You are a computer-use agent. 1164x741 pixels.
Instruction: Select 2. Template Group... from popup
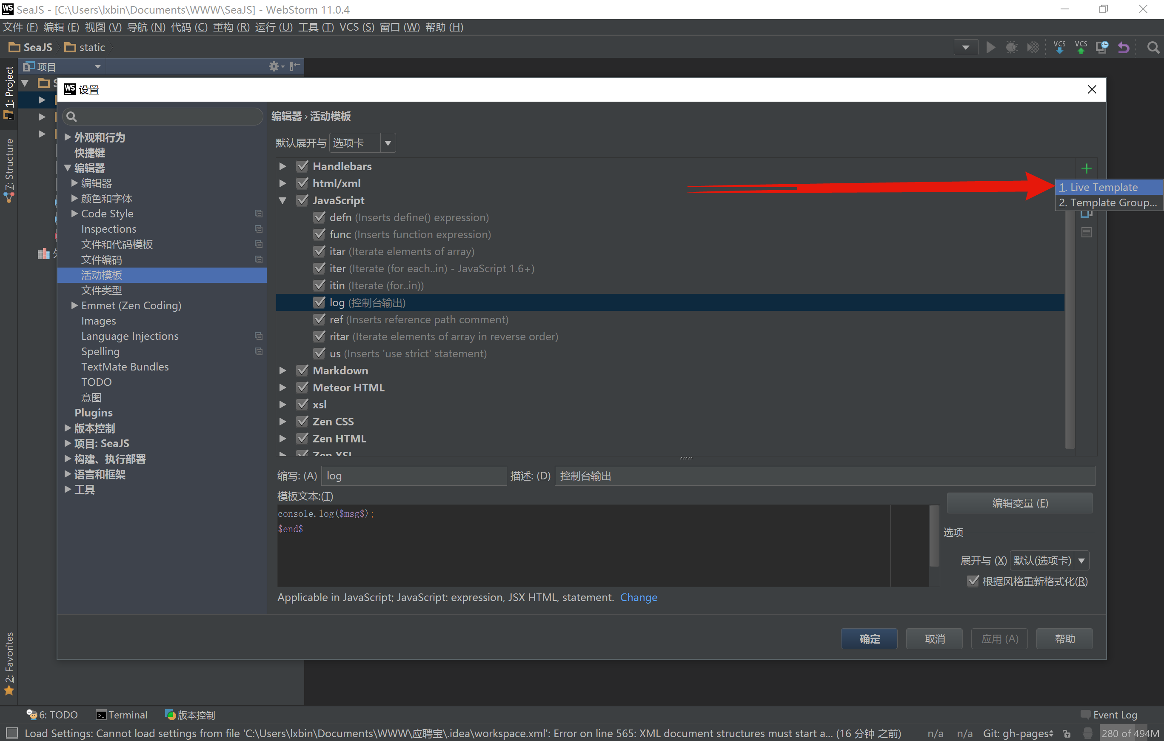click(1108, 202)
